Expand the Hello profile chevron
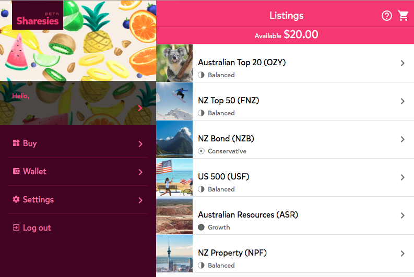Image resolution: width=414 pixels, height=277 pixels. tap(140, 109)
